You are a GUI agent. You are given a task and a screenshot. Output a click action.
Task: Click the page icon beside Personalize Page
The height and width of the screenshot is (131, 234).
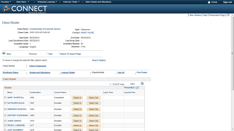(228, 15)
